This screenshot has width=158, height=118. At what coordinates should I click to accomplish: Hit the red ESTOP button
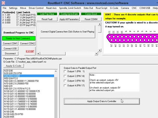[30, 51]
